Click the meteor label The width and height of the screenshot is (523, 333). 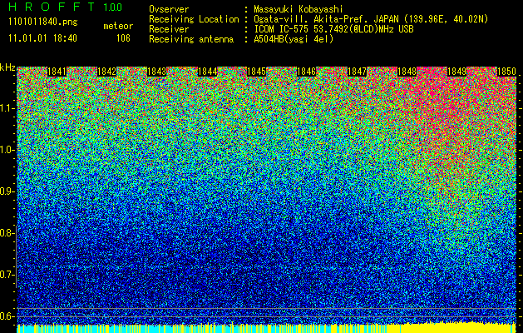tap(118, 26)
